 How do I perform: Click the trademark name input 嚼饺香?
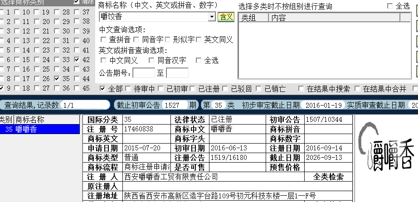tap(154, 17)
